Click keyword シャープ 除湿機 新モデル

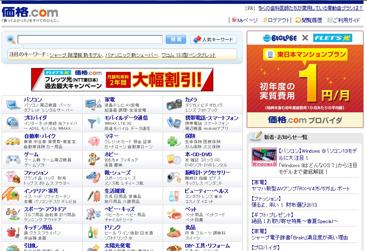tap(76, 55)
